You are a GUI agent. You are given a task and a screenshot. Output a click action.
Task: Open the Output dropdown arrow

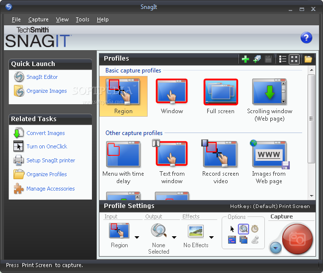pos(174,237)
